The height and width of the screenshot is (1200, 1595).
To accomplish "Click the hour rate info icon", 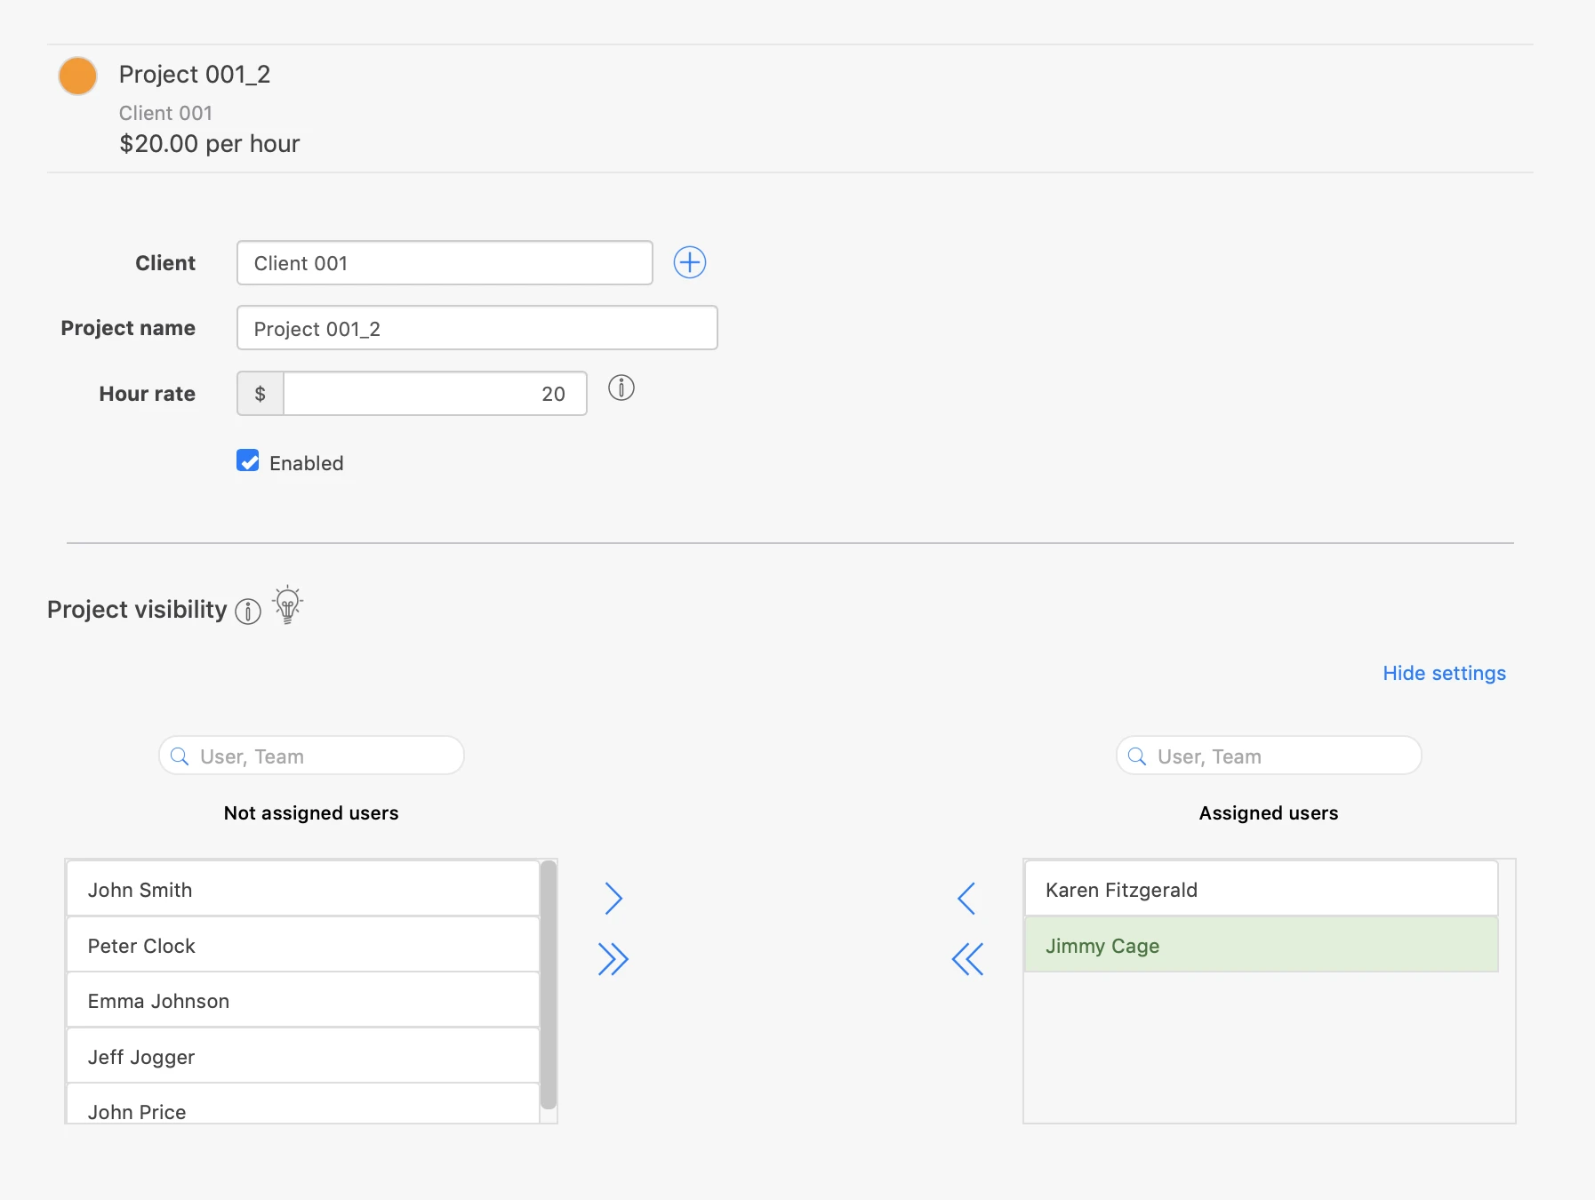I will 621,388.
